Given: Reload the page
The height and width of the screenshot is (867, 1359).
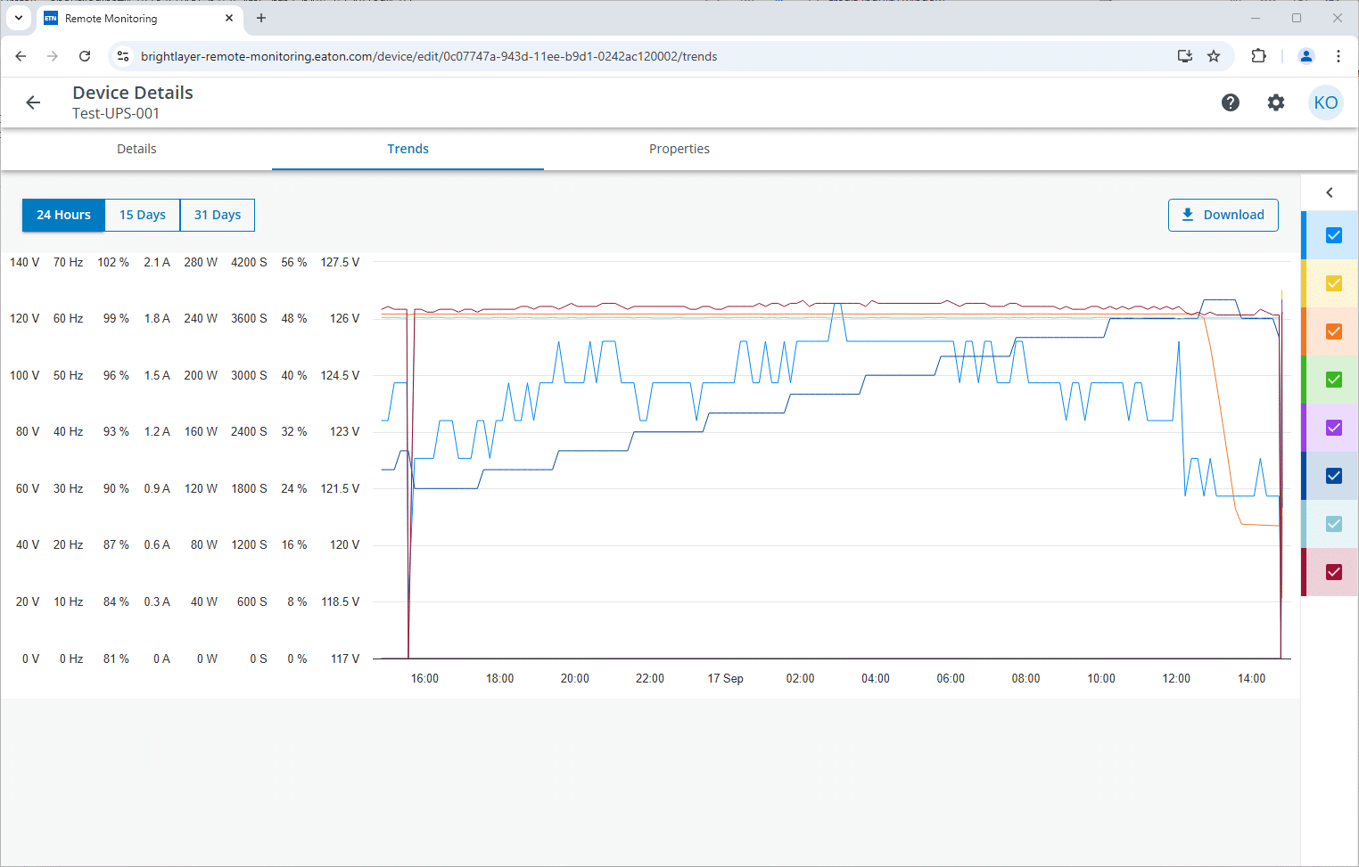Looking at the screenshot, I should pos(85,56).
